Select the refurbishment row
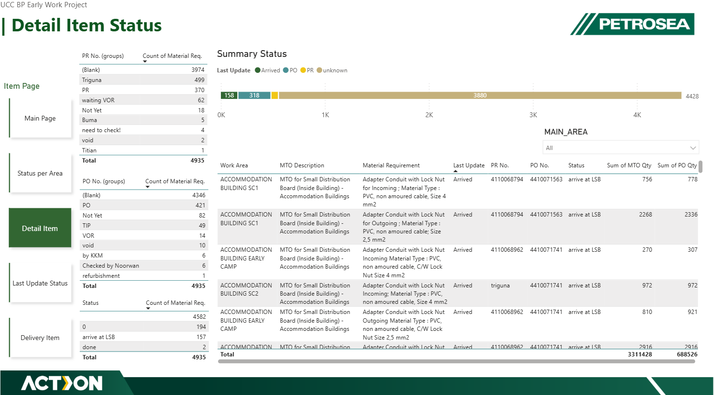The image size is (714, 395). pos(144,276)
